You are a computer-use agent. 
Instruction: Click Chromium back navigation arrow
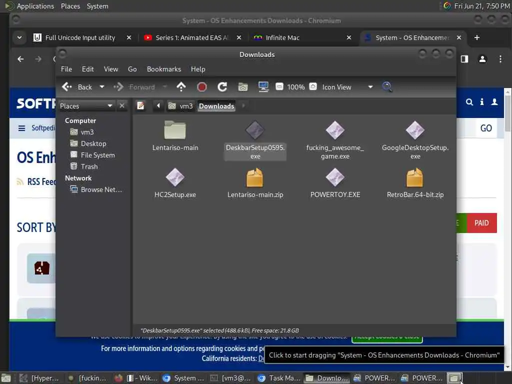click(x=20, y=59)
